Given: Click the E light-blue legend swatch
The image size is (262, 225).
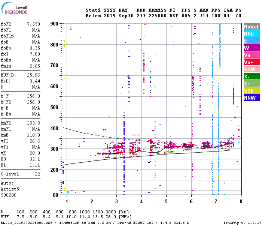Looking at the screenshot, I should click(x=252, y=40).
